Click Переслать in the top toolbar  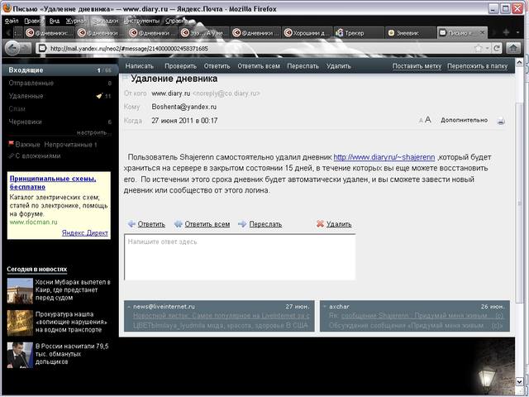[303, 66]
